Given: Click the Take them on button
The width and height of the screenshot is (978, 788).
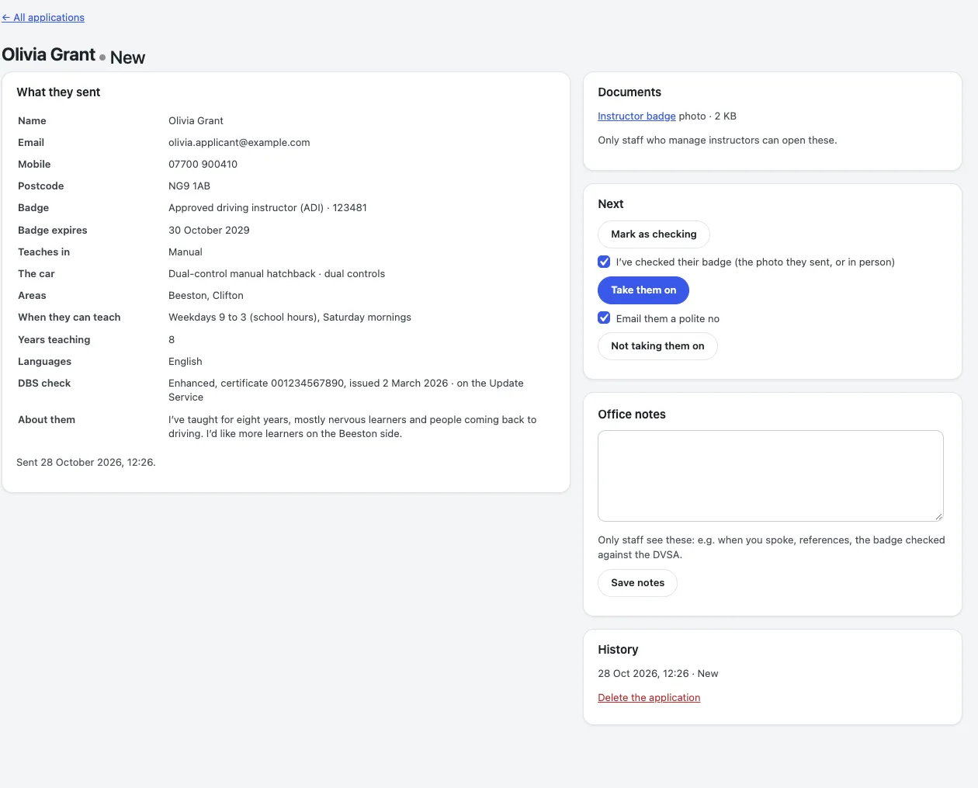Looking at the screenshot, I should (x=643, y=290).
